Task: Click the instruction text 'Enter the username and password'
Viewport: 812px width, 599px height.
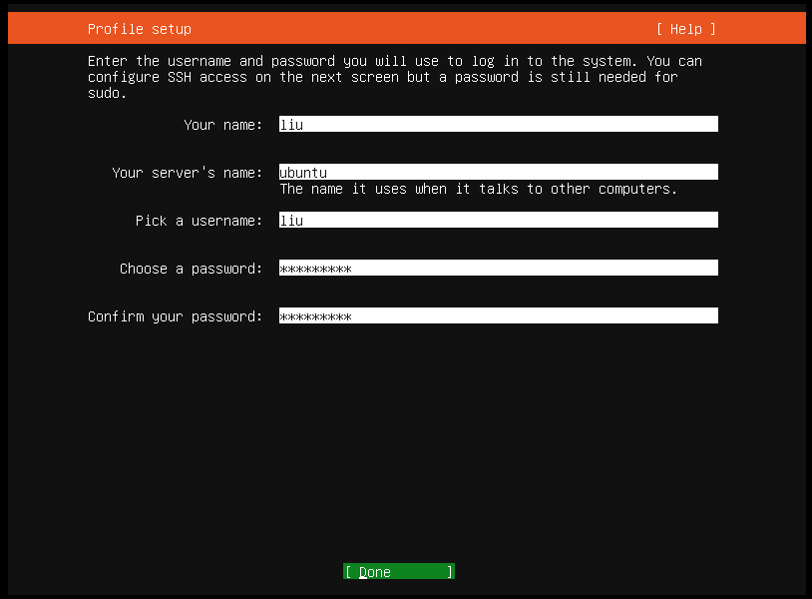Action: pos(211,61)
